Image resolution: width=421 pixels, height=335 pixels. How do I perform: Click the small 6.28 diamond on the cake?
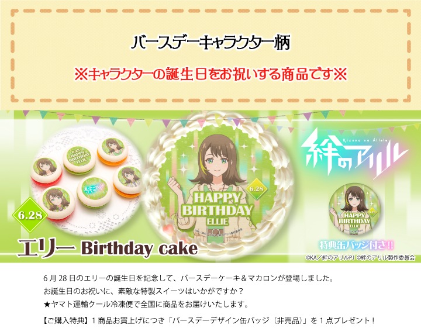(x=257, y=189)
